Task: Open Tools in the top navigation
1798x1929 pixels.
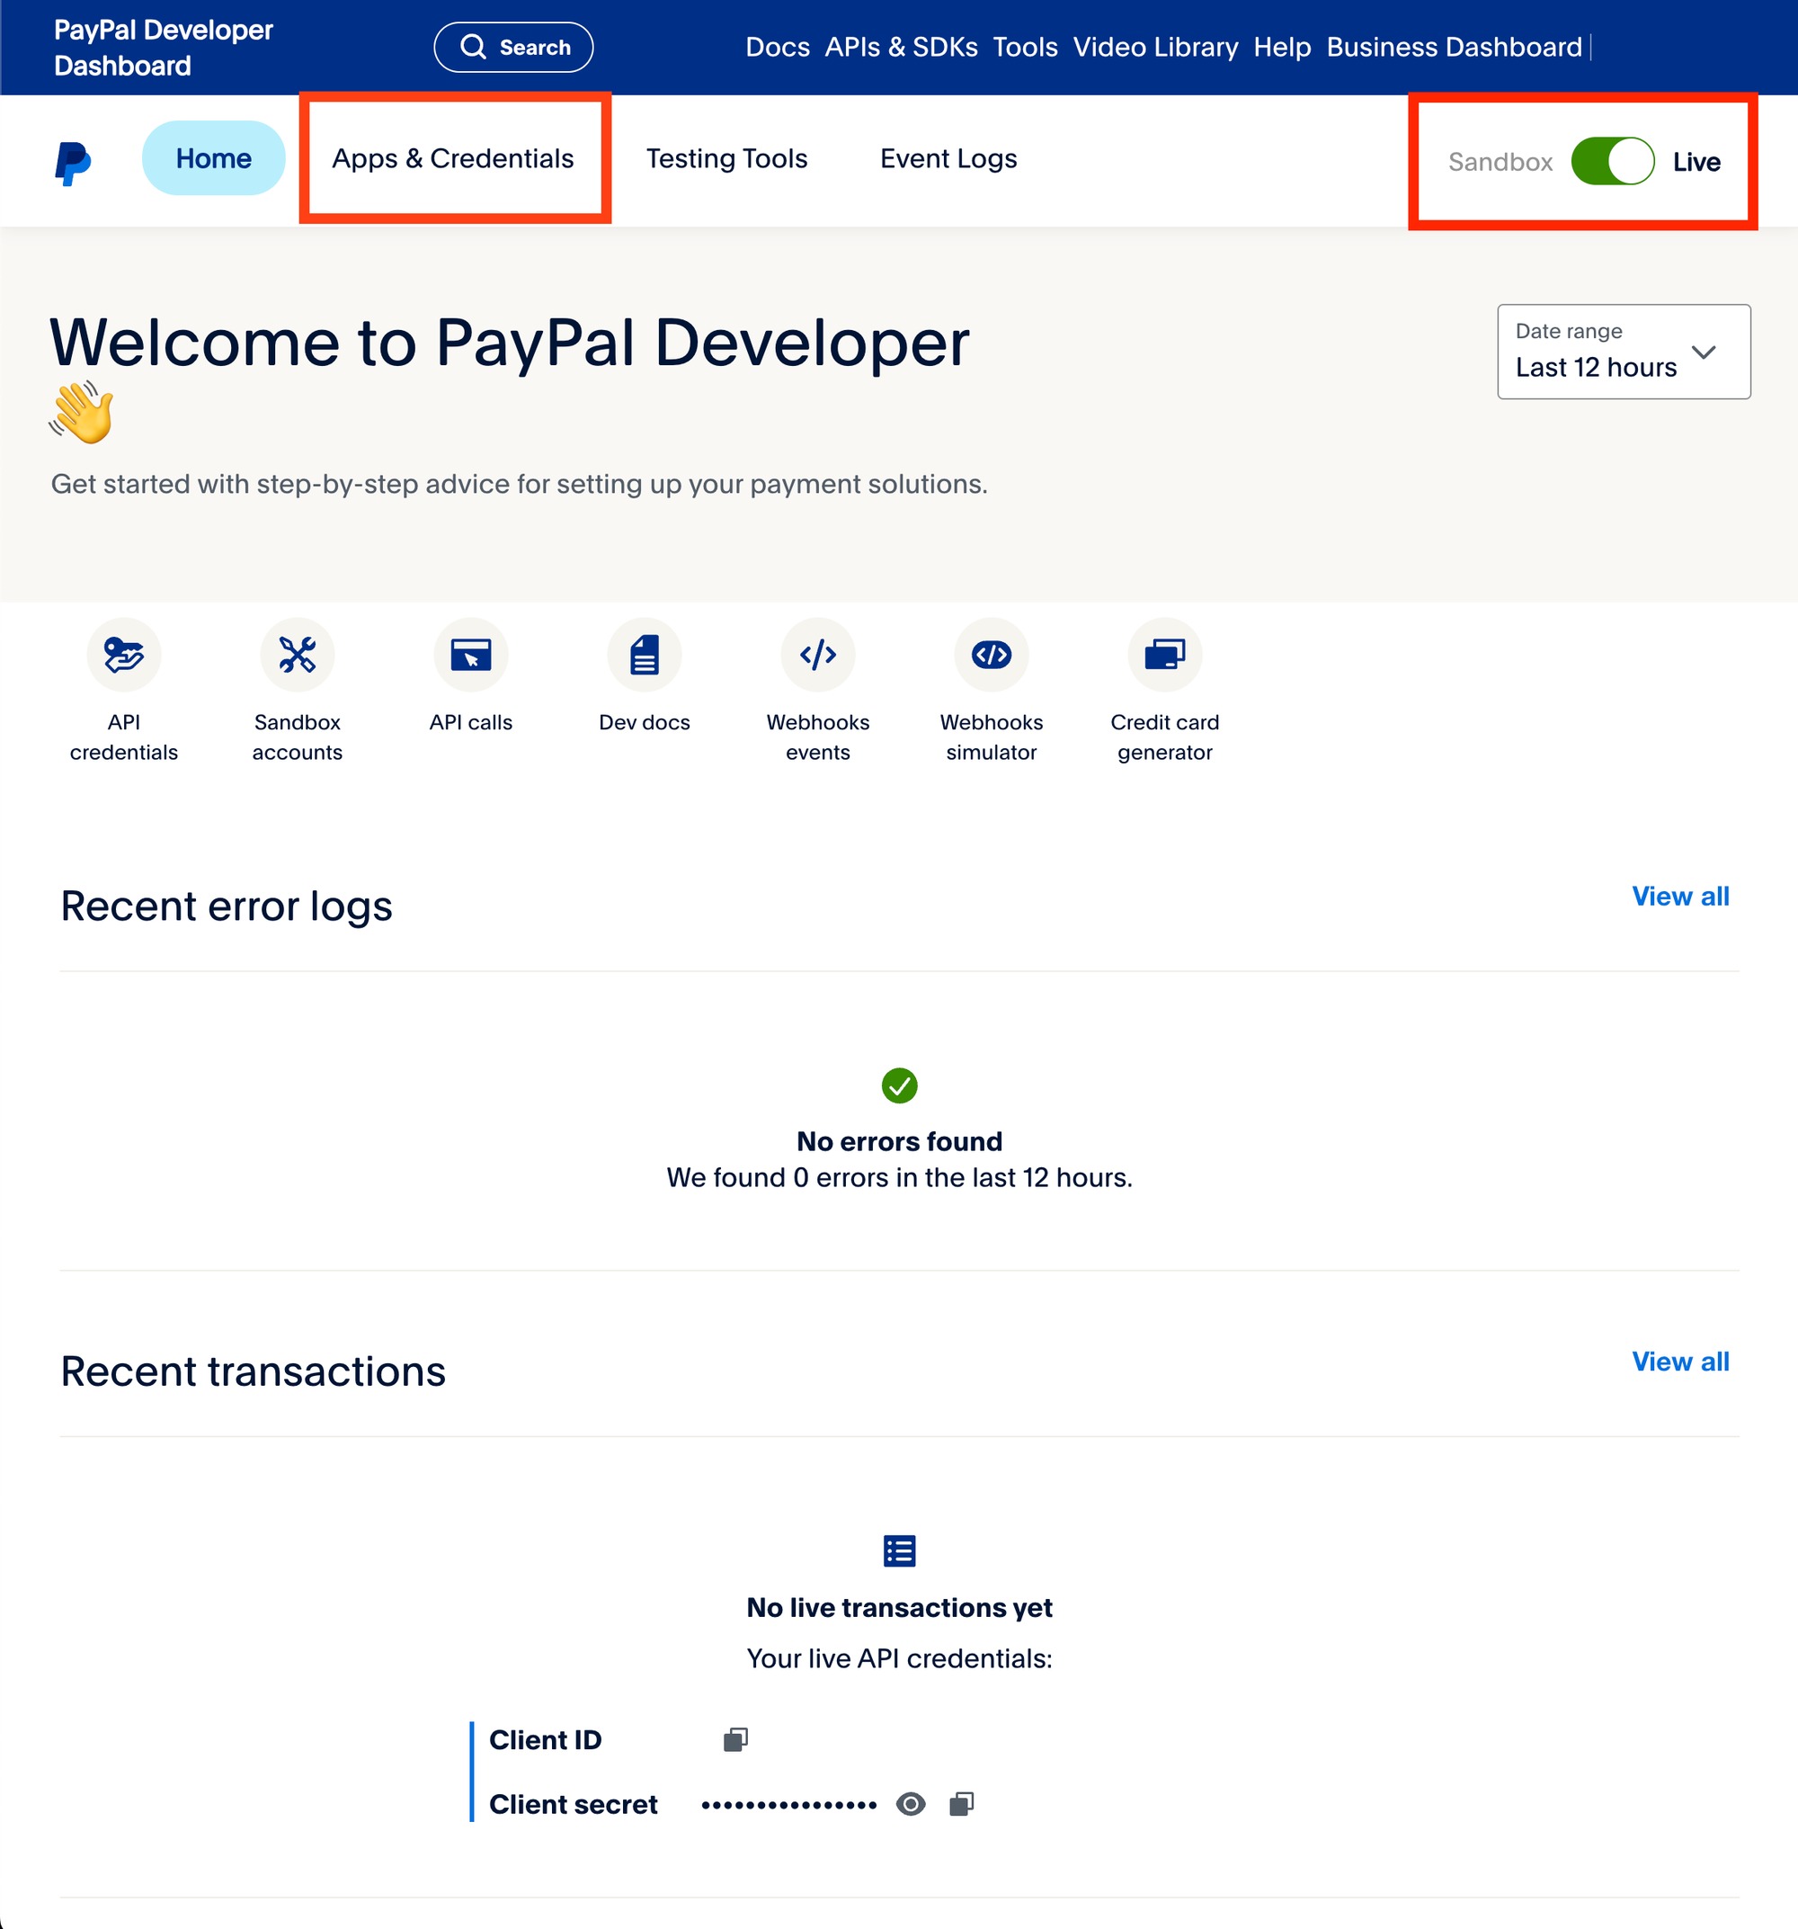Action: (1025, 47)
